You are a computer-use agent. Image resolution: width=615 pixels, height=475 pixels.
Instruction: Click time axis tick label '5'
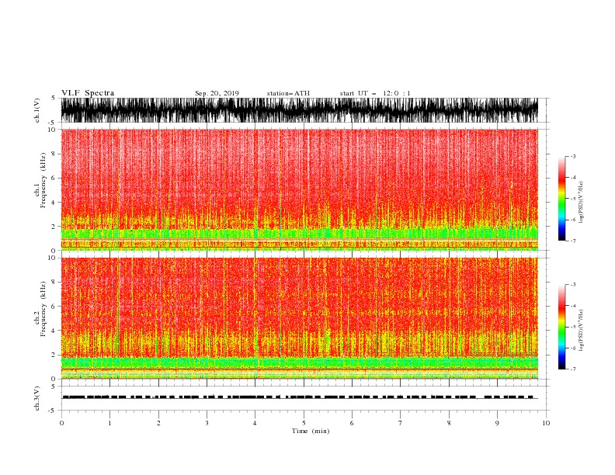(304, 423)
